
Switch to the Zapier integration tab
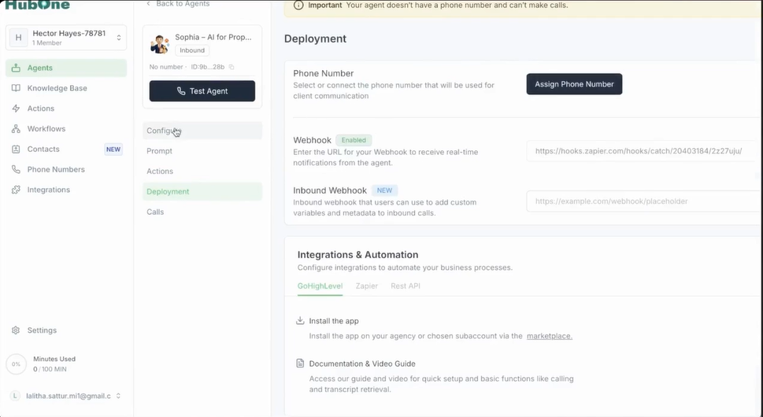coord(366,286)
